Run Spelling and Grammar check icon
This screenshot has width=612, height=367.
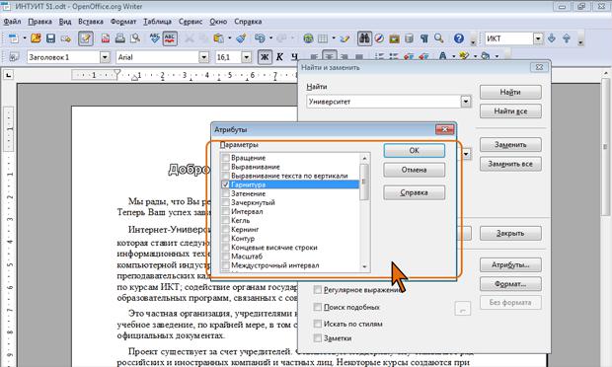pyautogui.click(x=155, y=38)
